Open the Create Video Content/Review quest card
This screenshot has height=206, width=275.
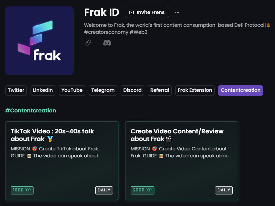tap(182, 160)
